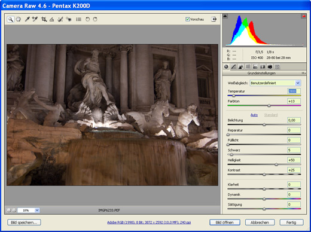This screenshot has height=232, width=311.
Task: Zoom out with the minus button
Action: point(9,210)
